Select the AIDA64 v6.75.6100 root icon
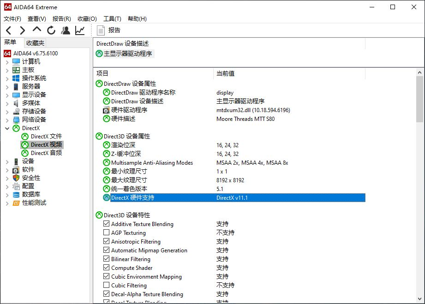Image resolution: width=425 pixels, height=304 pixels. (7, 54)
